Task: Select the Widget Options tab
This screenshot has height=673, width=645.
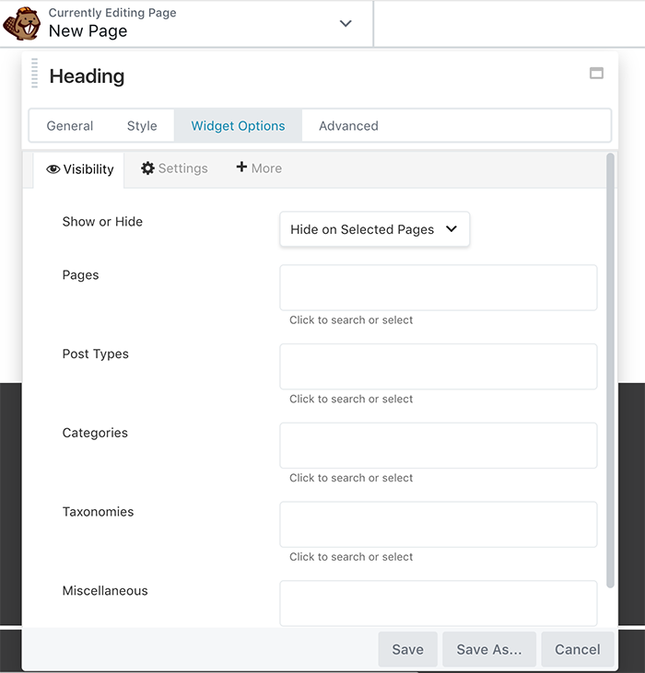Action: point(238,126)
